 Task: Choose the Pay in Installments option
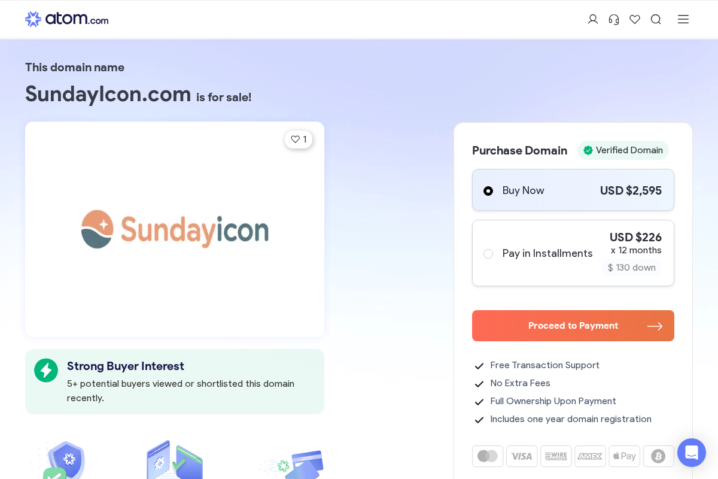pos(488,253)
